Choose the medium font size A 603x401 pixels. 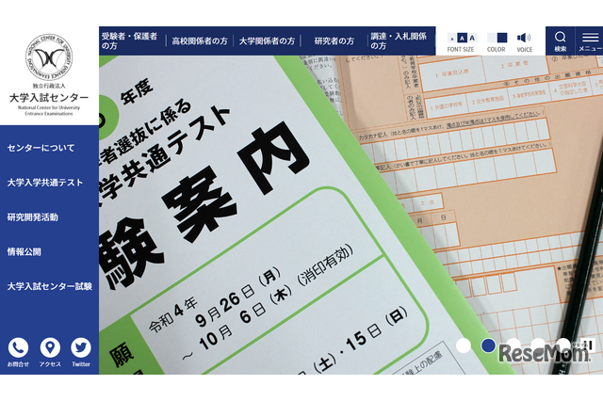tap(462, 38)
